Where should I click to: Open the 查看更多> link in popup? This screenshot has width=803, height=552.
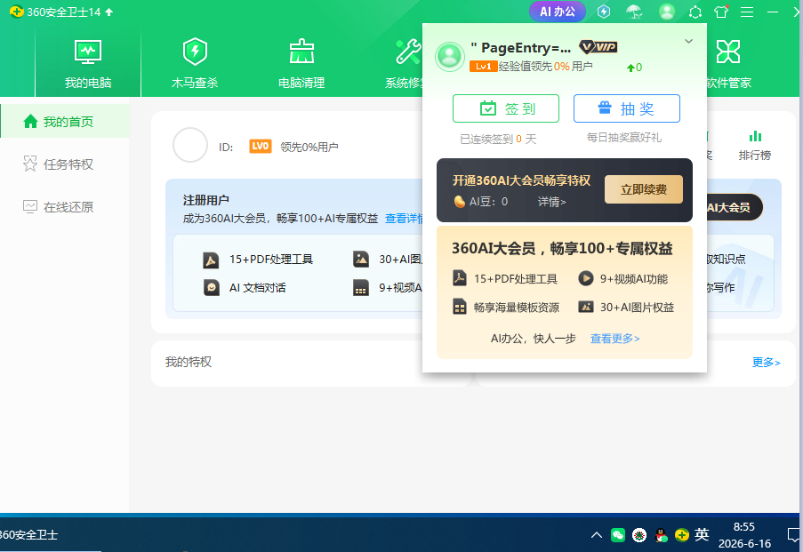pyautogui.click(x=614, y=339)
